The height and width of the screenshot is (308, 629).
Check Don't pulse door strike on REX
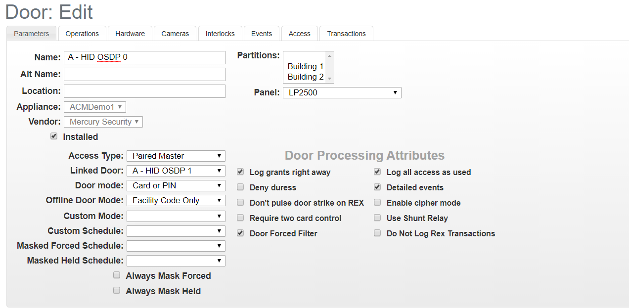pos(240,202)
